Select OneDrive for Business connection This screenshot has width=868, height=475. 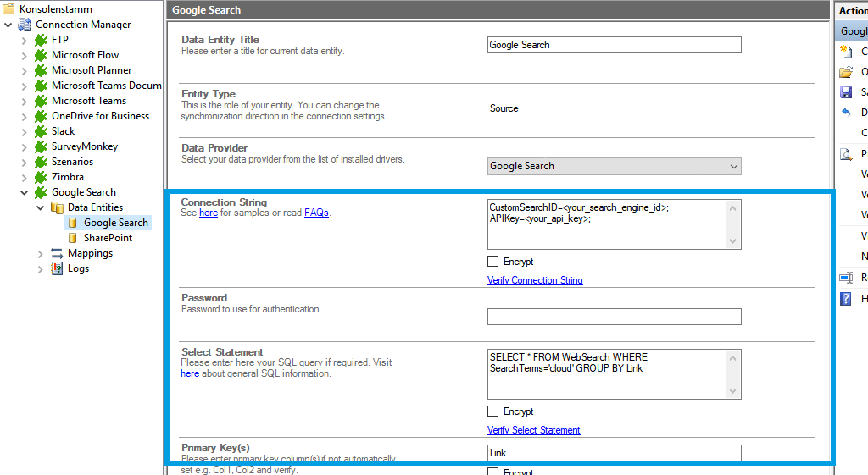point(100,116)
